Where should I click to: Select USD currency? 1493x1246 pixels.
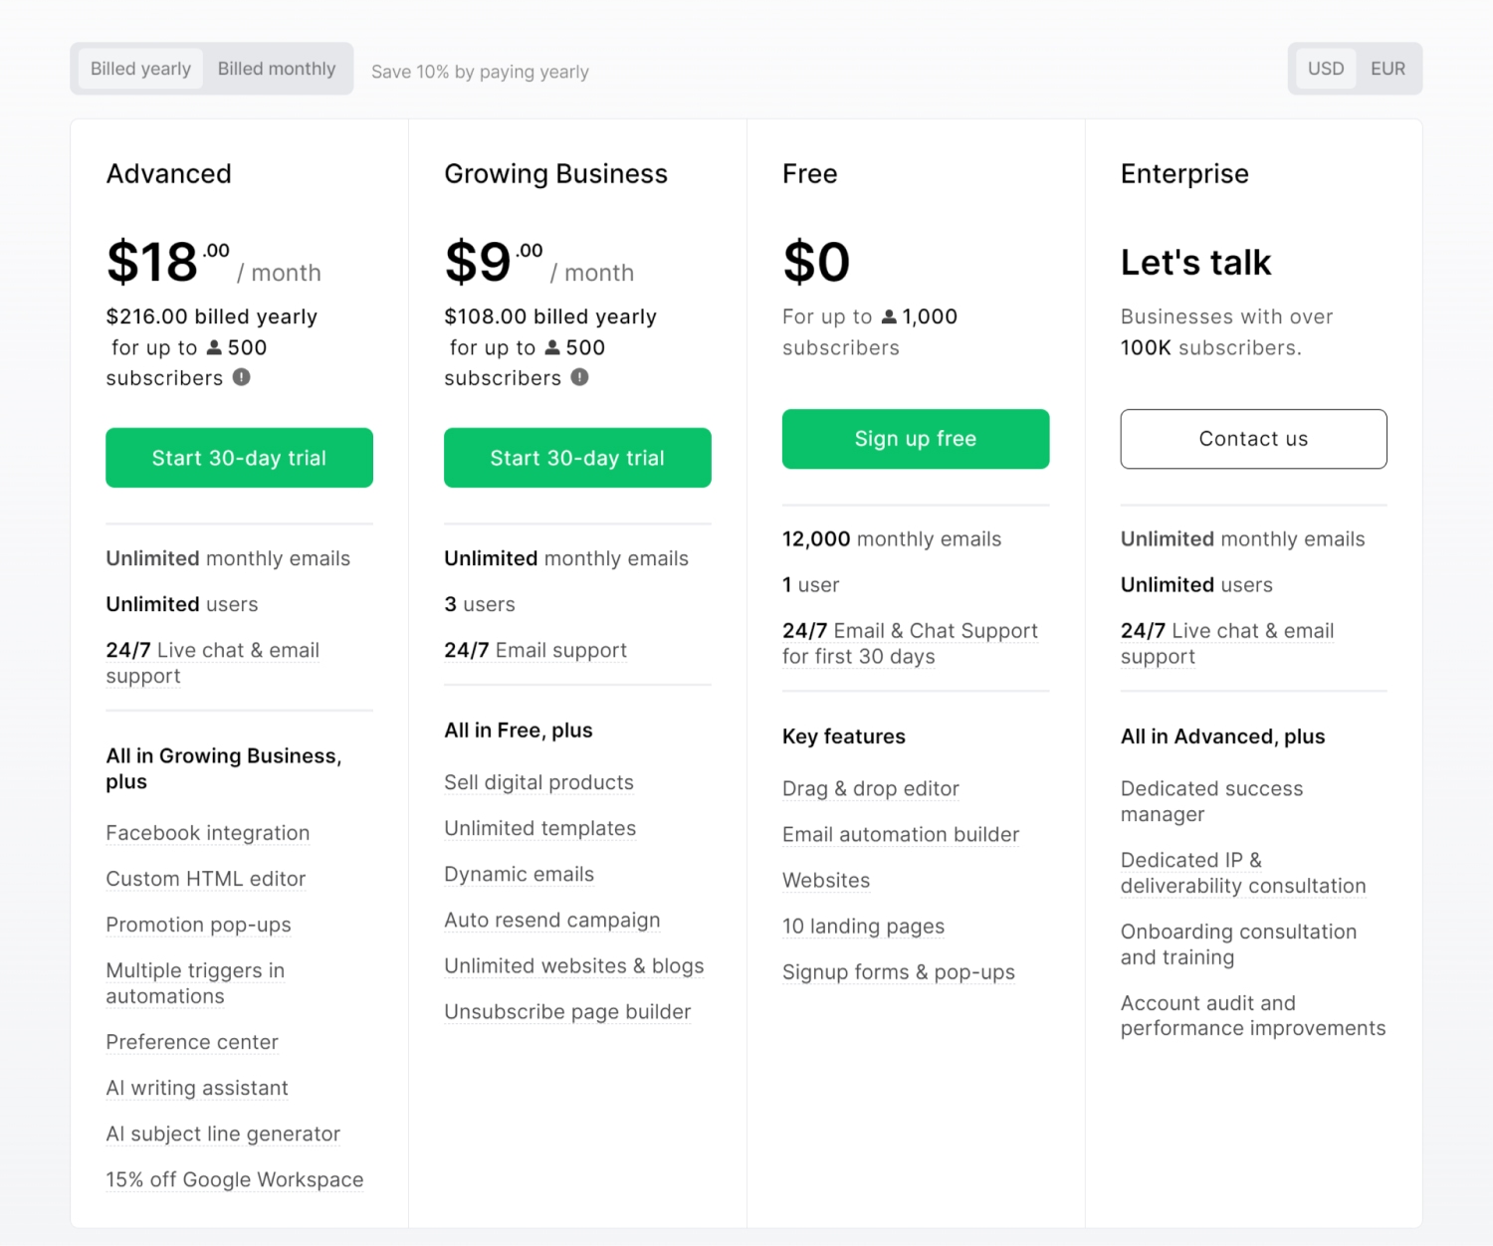click(x=1325, y=69)
